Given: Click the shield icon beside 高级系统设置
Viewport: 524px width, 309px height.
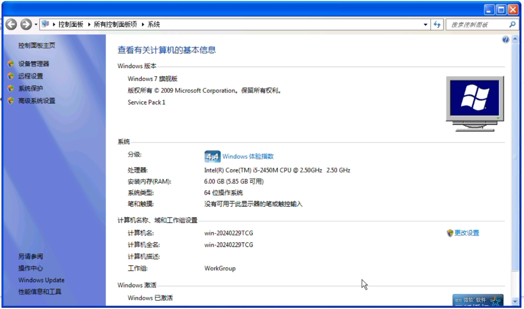Looking at the screenshot, I should click(x=11, y=101).
